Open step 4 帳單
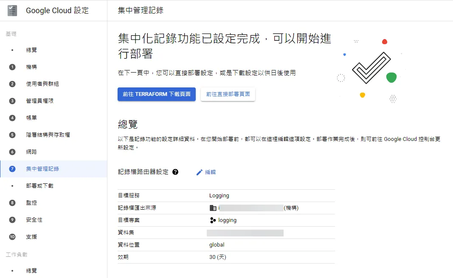 point(31,118)
